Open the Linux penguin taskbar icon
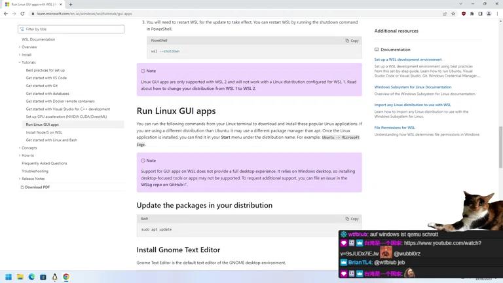The width and height of the screenshot is (503, 283). 54,277
